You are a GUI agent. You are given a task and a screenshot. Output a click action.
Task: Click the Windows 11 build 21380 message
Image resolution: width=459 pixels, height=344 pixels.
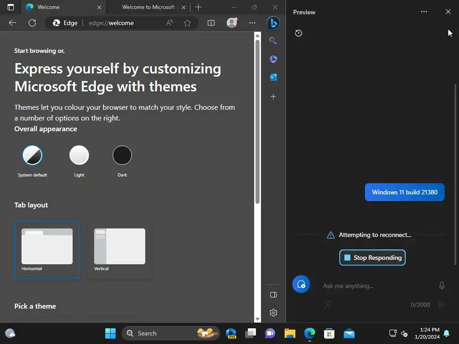click(x=405, y=192)
